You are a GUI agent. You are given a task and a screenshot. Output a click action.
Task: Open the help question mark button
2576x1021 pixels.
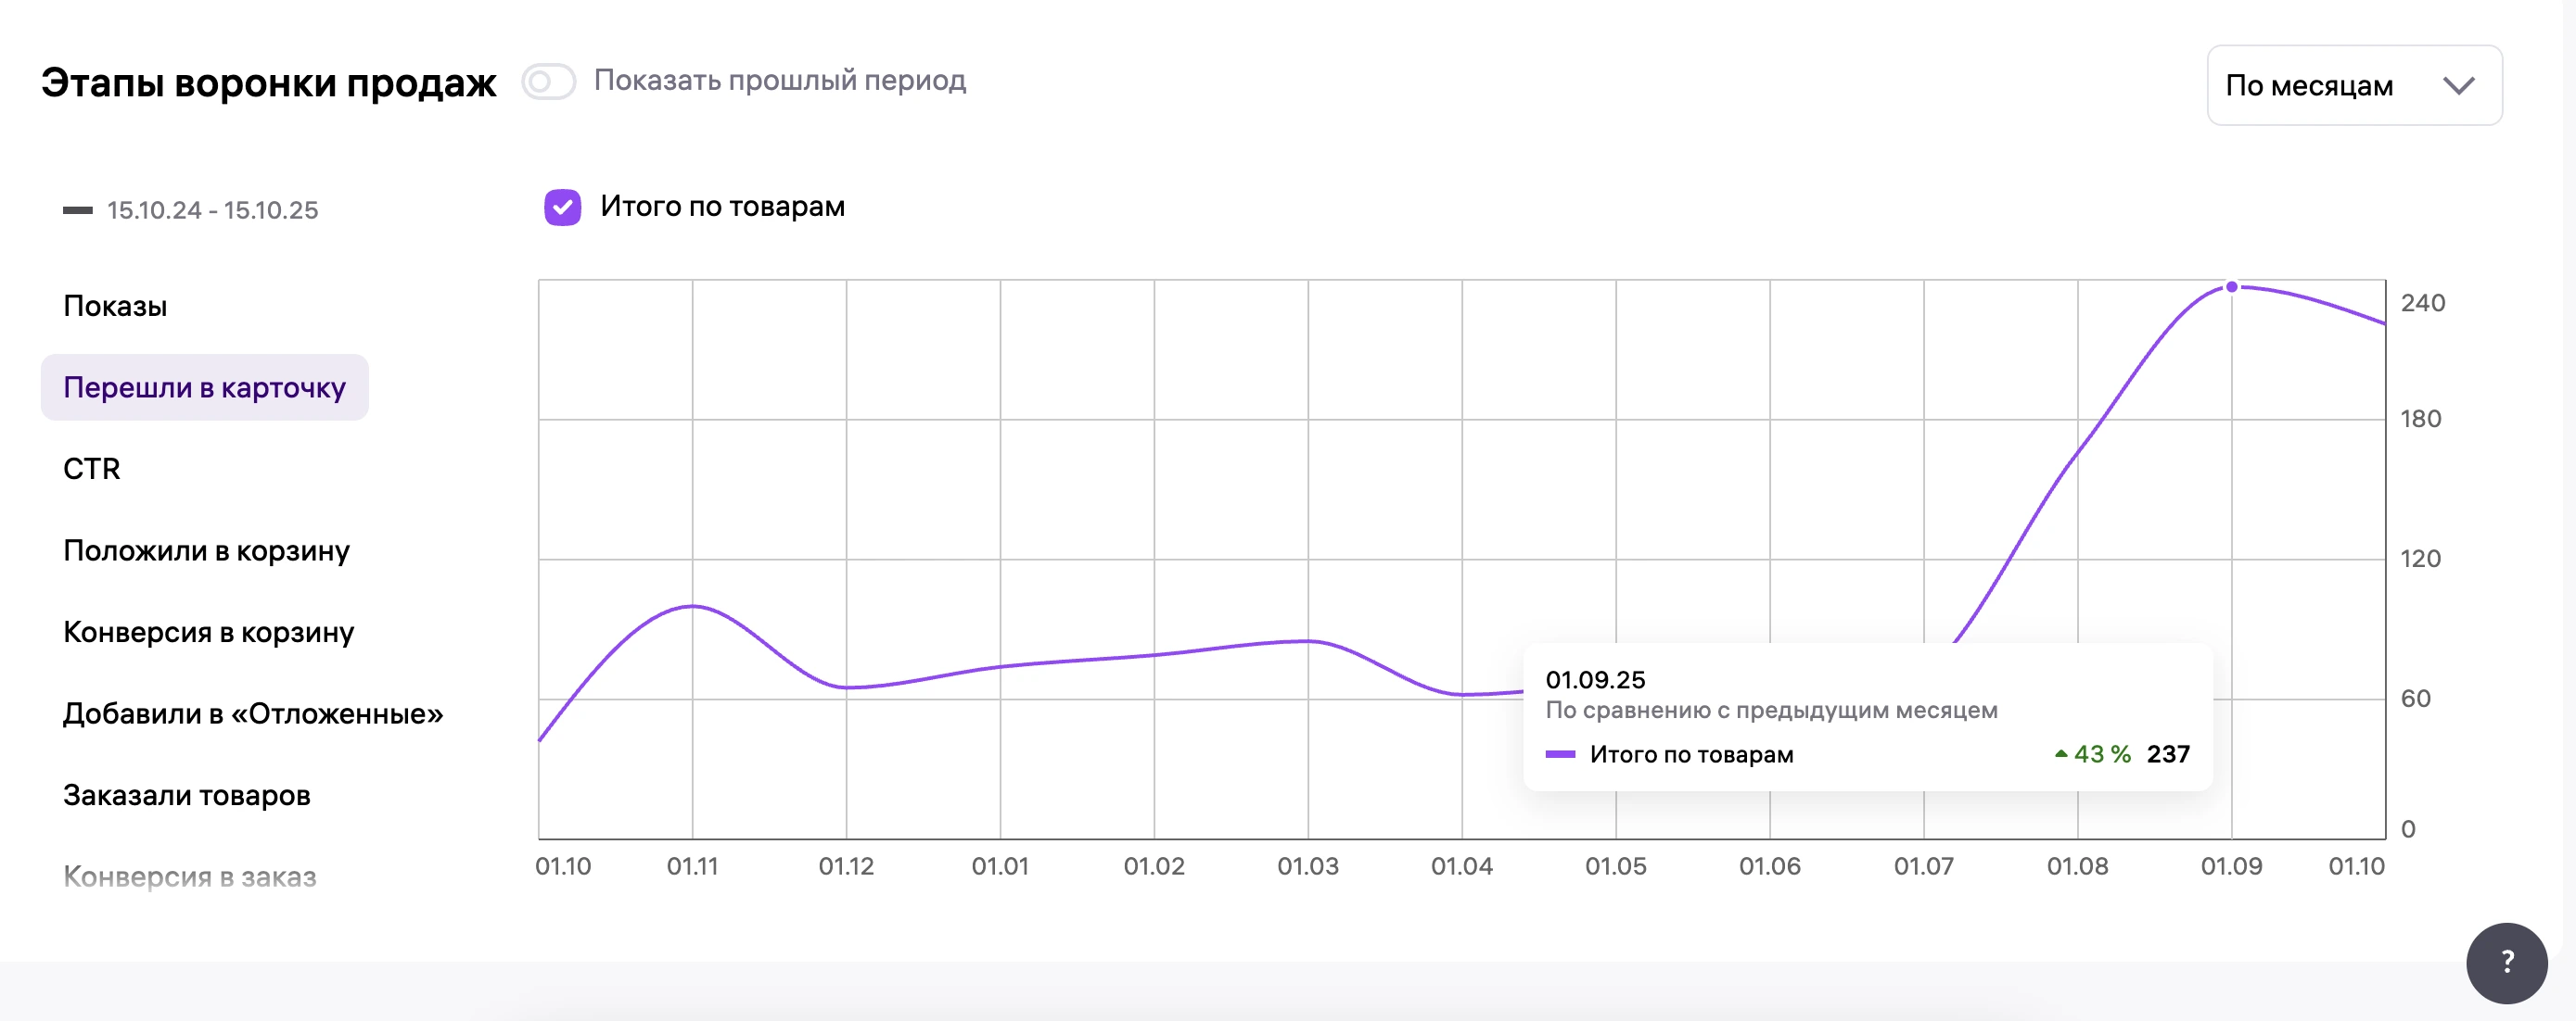point(2506,962)
